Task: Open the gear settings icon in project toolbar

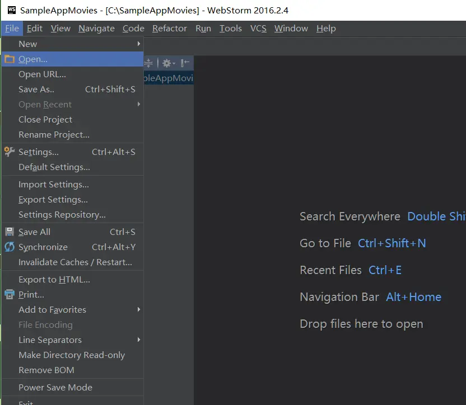Action: tap(169, 63)
